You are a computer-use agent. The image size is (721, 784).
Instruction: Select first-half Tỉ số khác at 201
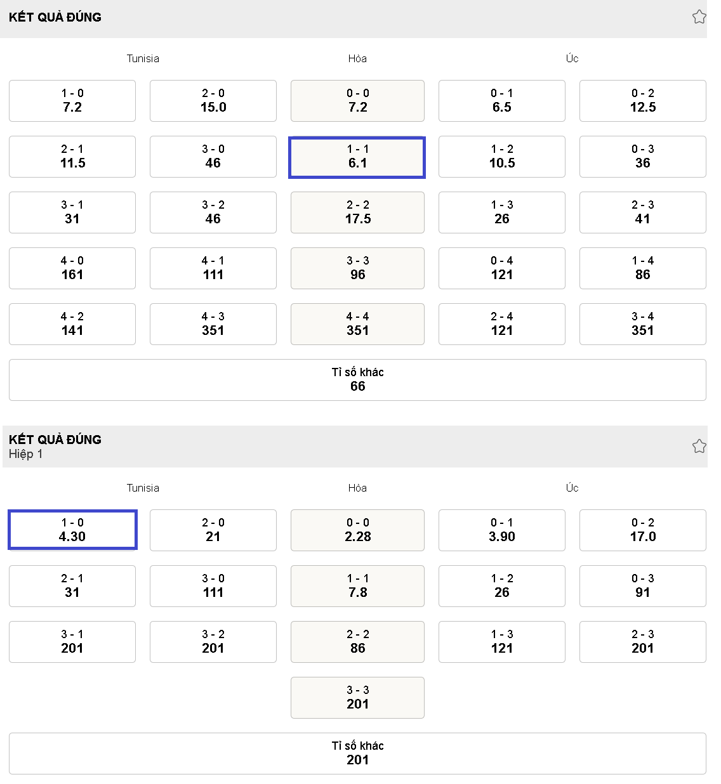coord(357,754)
